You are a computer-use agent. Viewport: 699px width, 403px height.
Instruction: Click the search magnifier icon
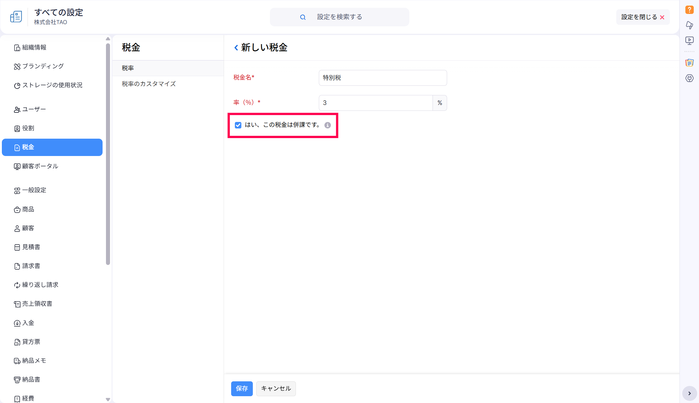(303, 17)
